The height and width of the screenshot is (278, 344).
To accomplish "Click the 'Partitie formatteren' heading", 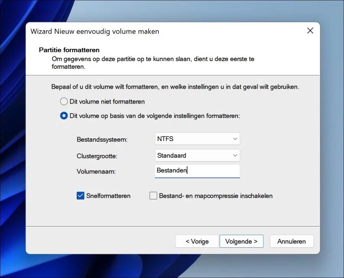I will (x=69, y=50).
